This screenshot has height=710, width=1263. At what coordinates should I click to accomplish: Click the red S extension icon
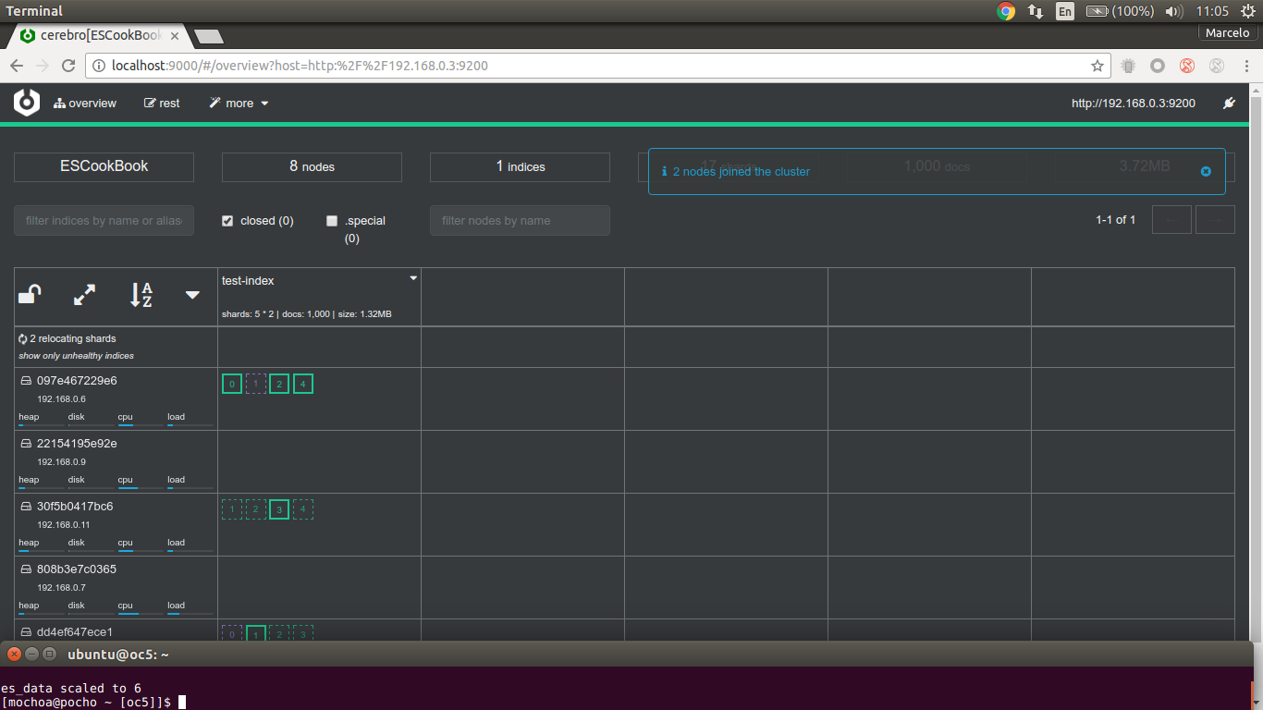tap(1187, 66)
